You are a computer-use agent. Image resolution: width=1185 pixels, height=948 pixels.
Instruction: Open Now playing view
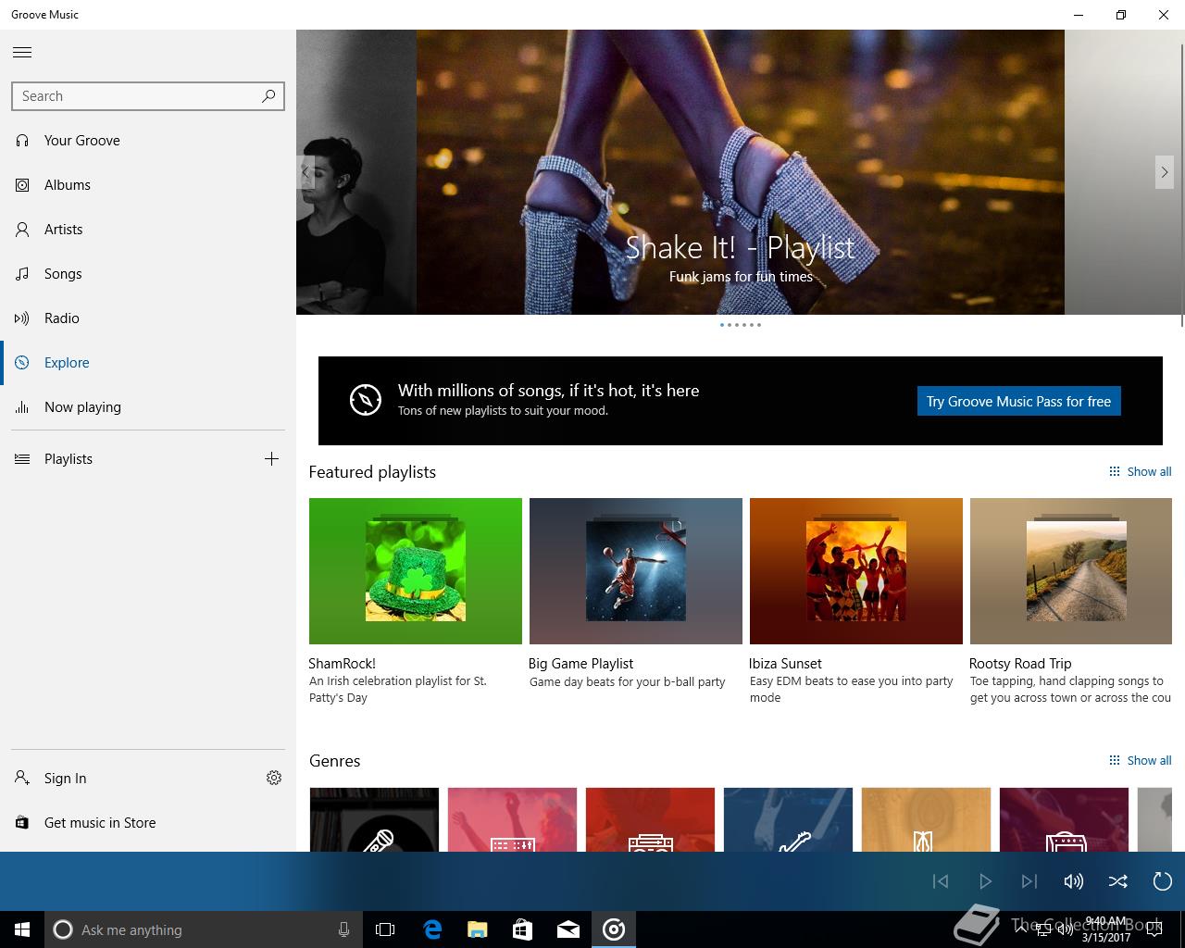[148, 407]
